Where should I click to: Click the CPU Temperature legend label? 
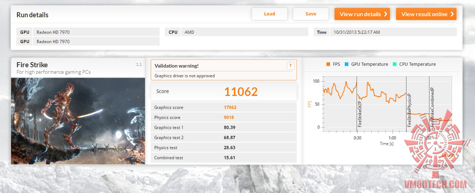point(418,64)
